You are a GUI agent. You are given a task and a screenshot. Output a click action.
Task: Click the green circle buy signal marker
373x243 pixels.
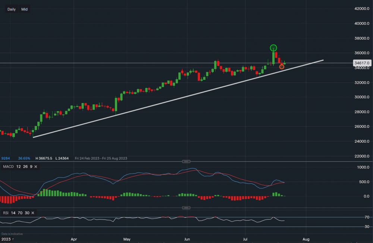click(x=273, y=48)
